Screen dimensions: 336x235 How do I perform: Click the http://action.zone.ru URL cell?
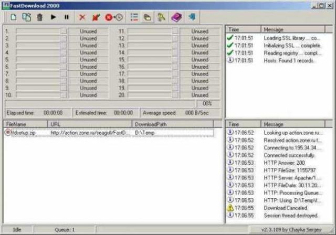coord(90,133)
